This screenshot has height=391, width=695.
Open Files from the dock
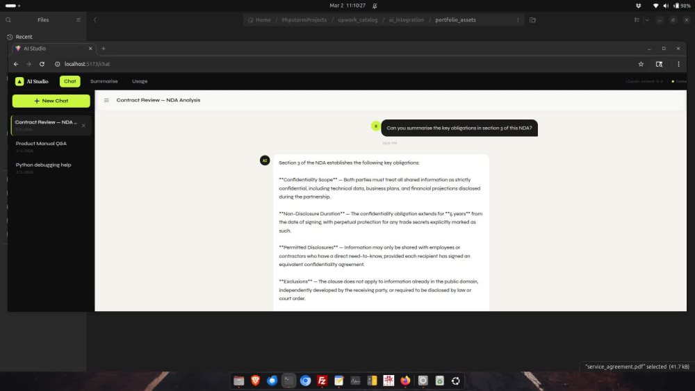[239, 381]
